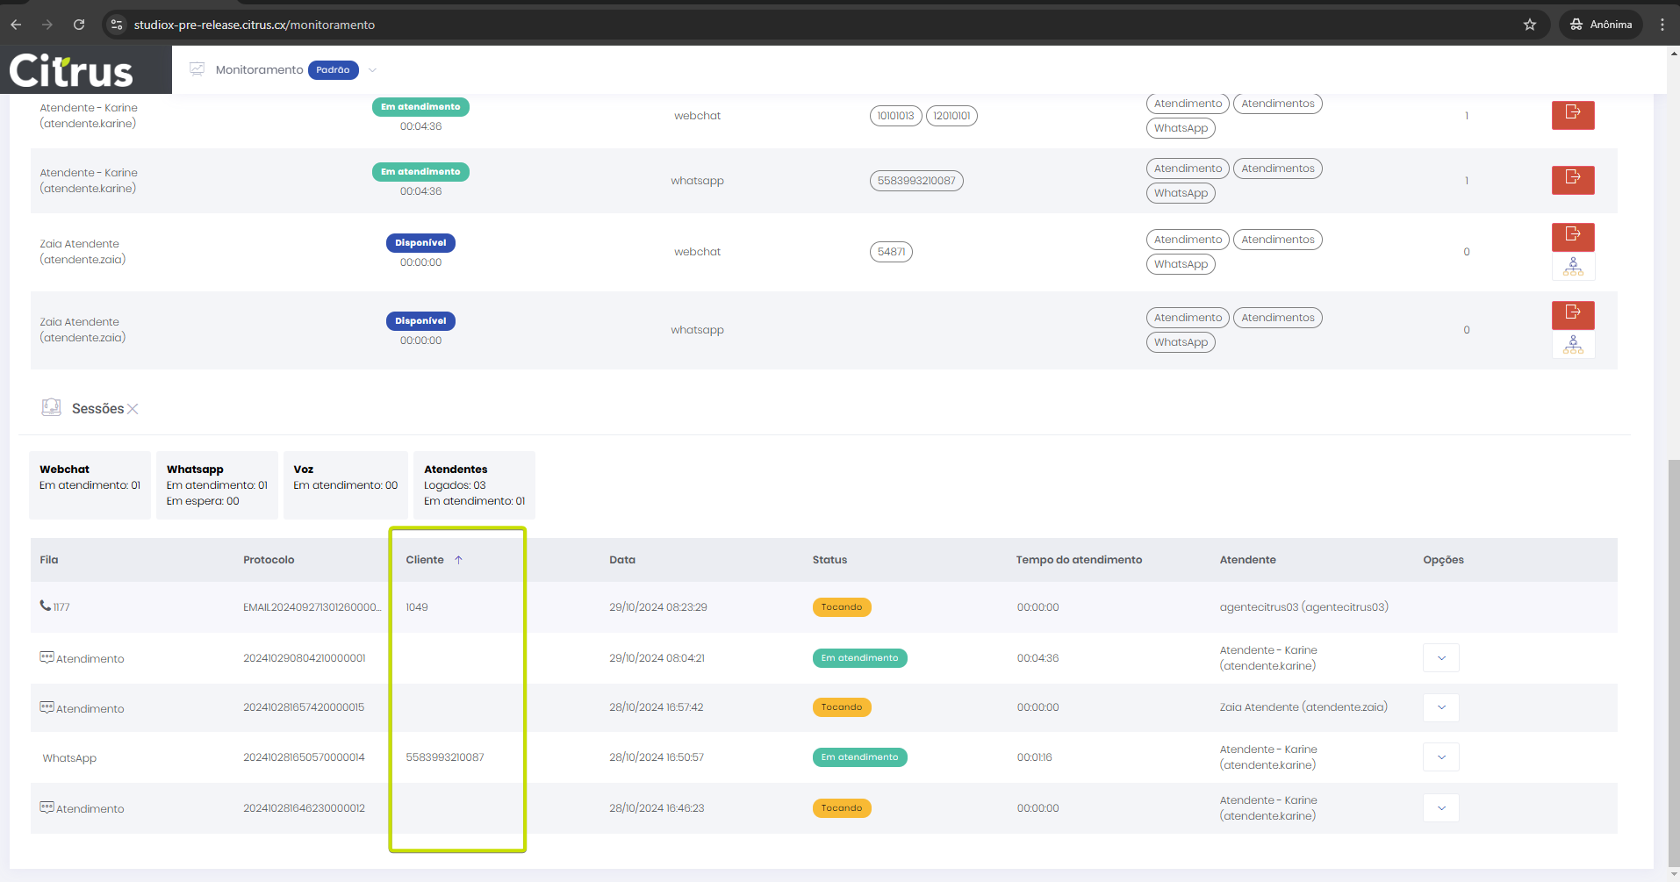The width and height of the screenshot is (1680, 882).
Task: Click the Sessões panel icon
Action: coord(52,408)
